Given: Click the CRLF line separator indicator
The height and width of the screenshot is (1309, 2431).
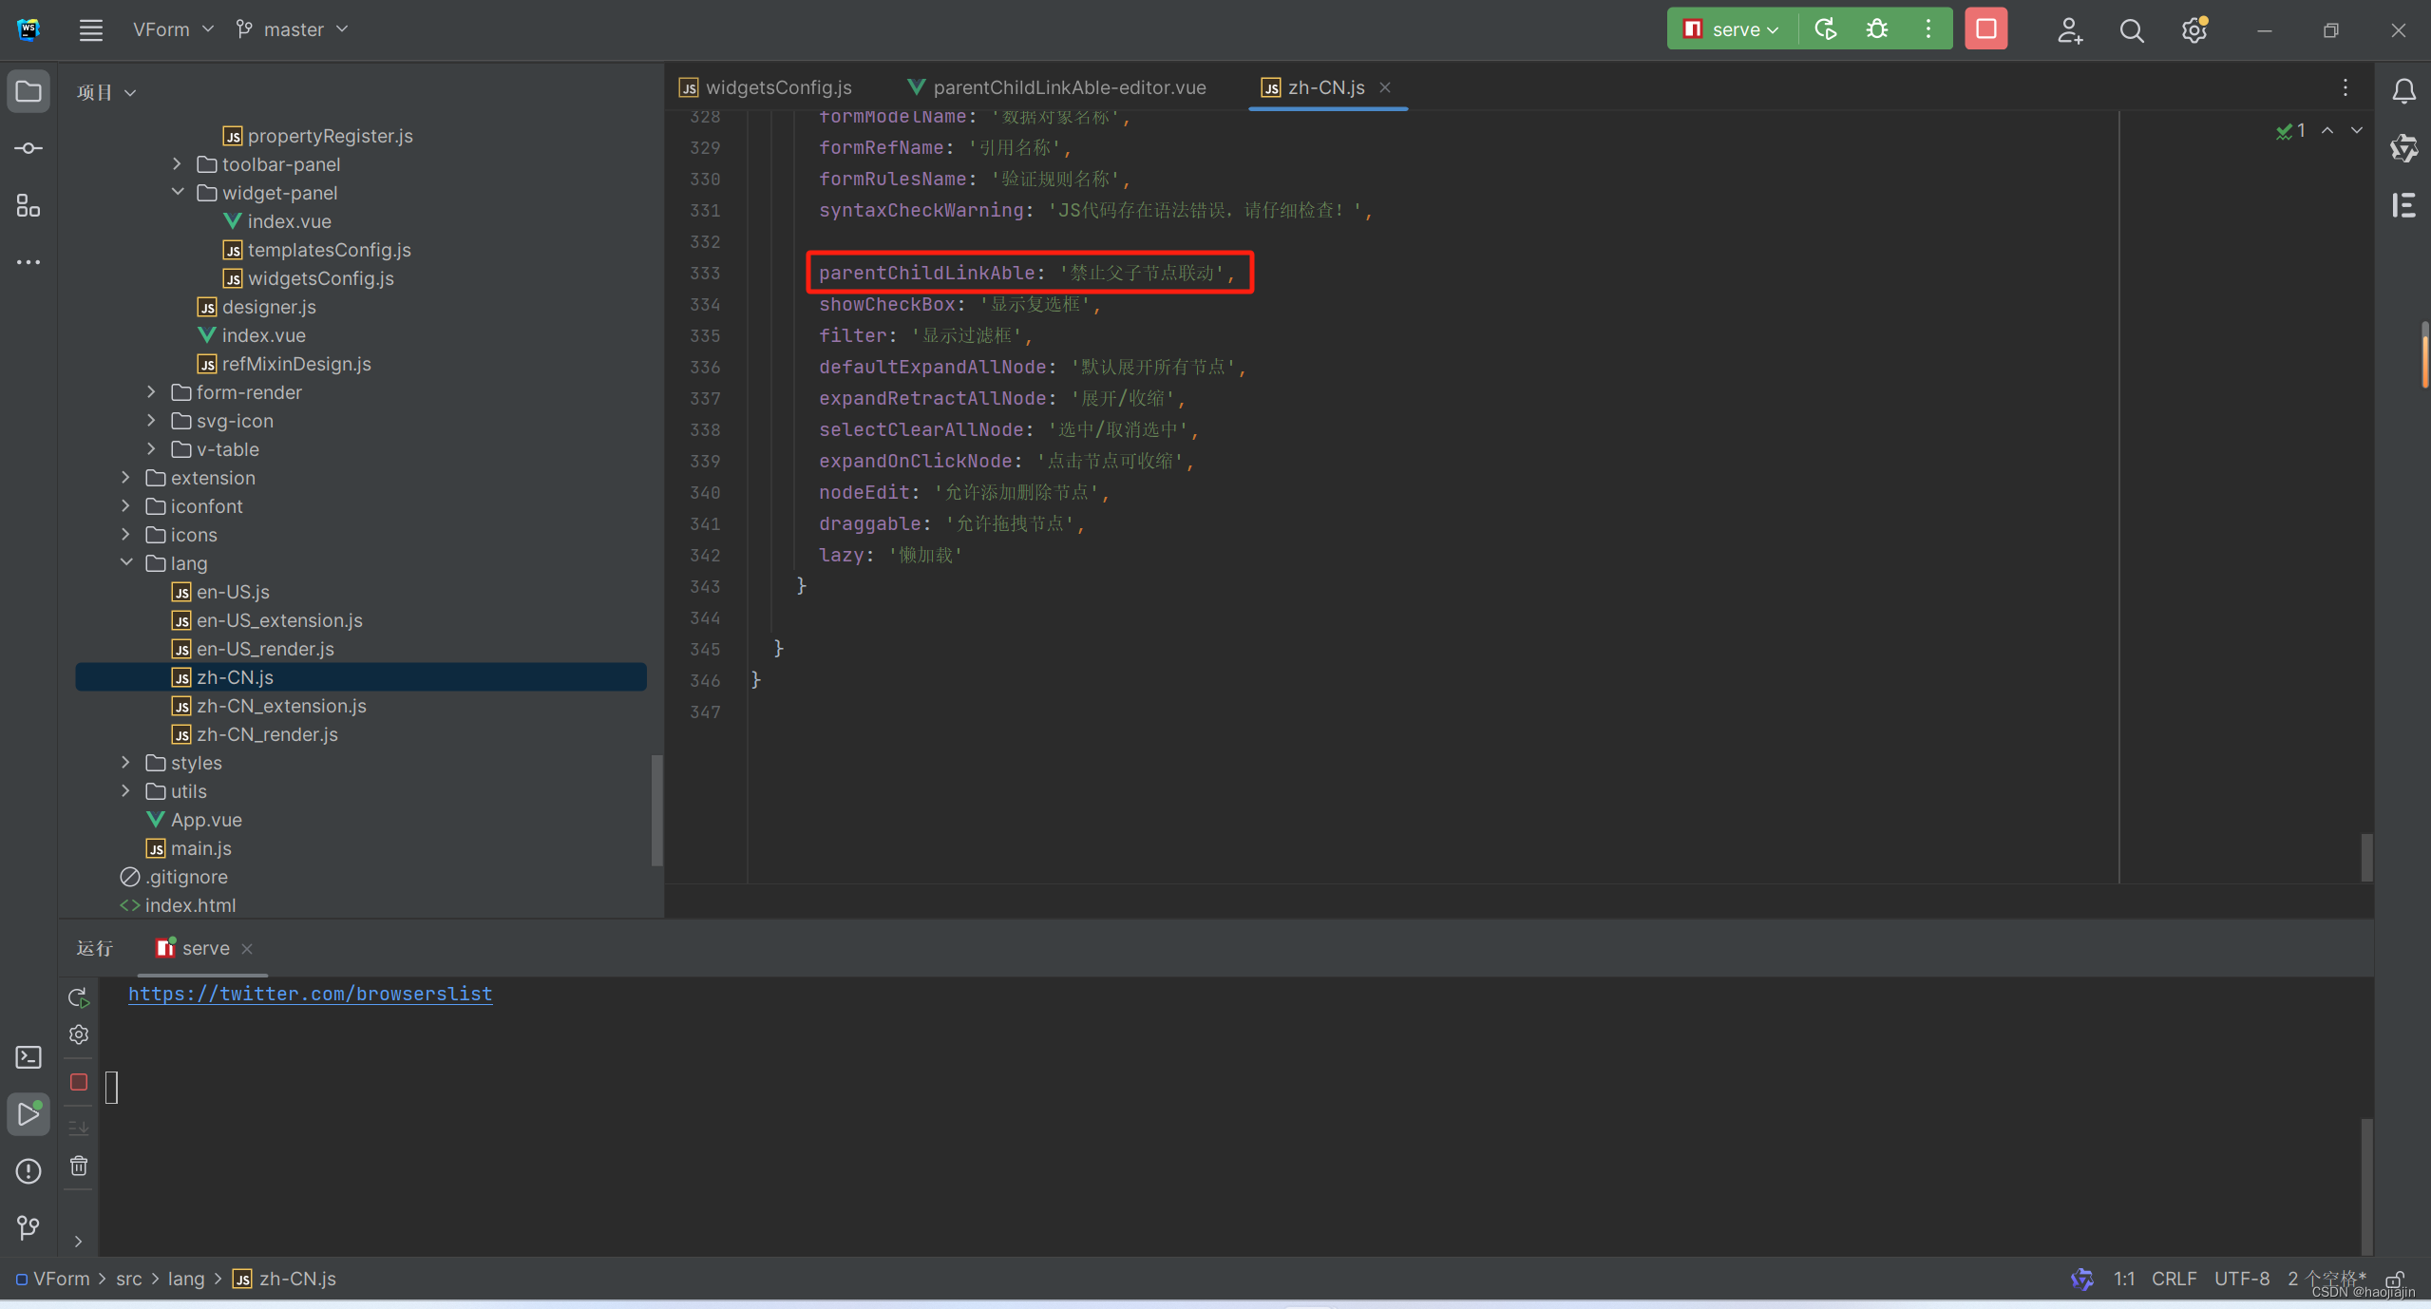Looking at the screenshot, I should click(2174, 1279).
